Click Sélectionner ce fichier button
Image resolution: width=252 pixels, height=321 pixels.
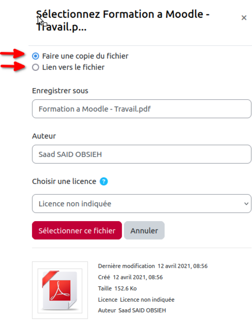pos(77,230)
